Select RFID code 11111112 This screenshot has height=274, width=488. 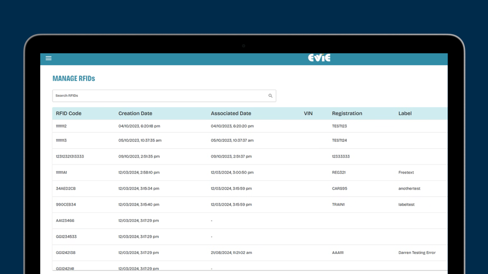coord(61,126)
